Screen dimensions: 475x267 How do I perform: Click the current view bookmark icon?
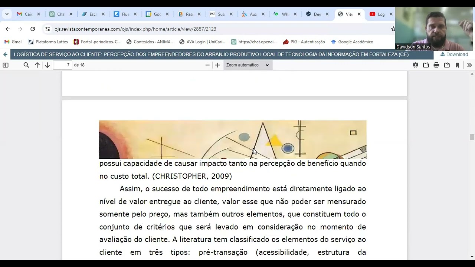point(457,65)
